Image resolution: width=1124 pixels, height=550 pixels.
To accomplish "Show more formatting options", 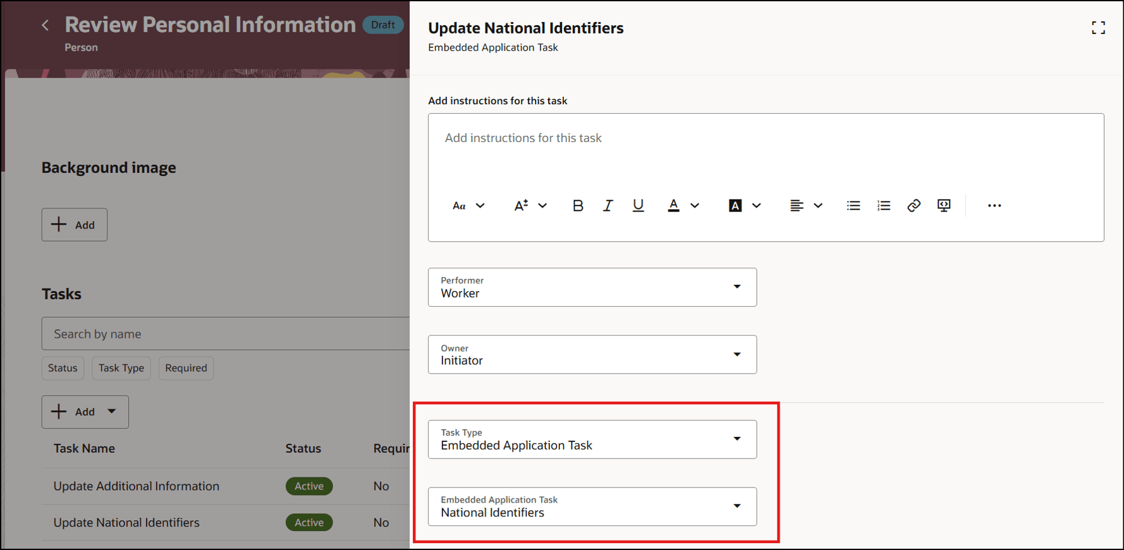I will (994, 206).
